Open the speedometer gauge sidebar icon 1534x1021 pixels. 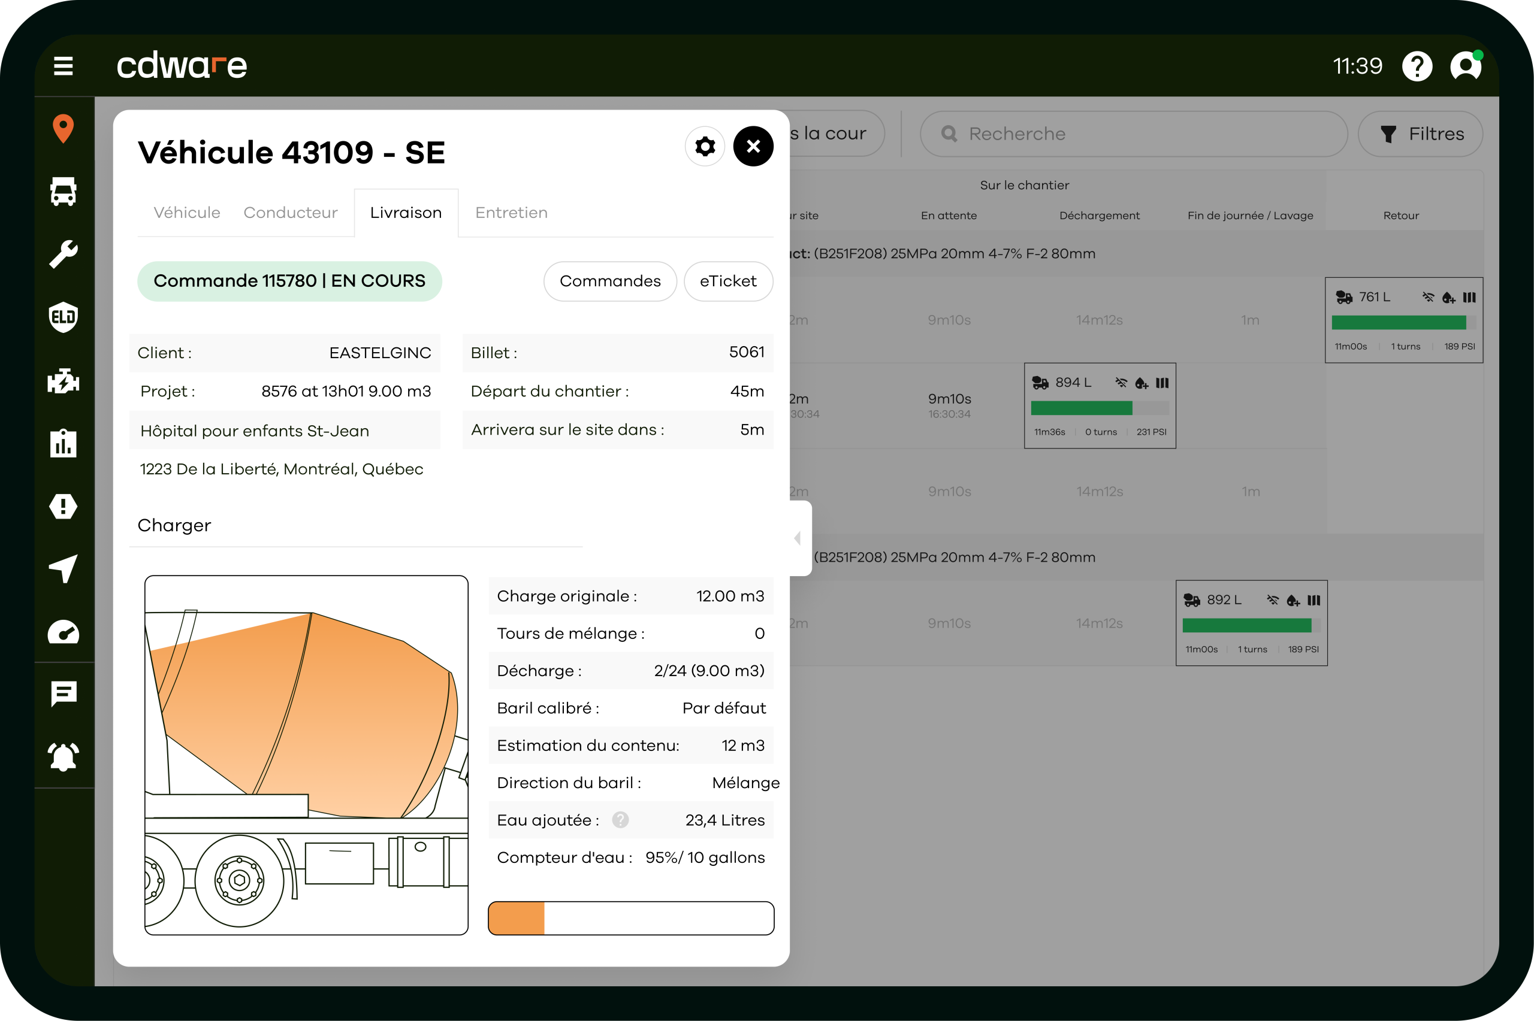[x=63, y=632]
